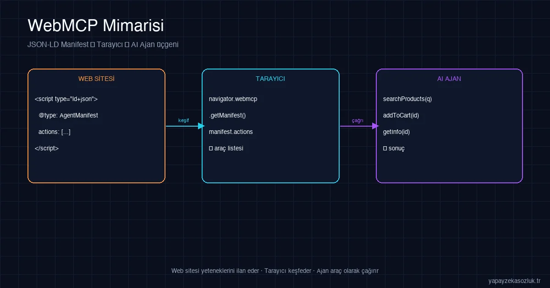Click the "araç listesi" line
The height and width of the screenshot is (288, 550).
coord(226,148)
